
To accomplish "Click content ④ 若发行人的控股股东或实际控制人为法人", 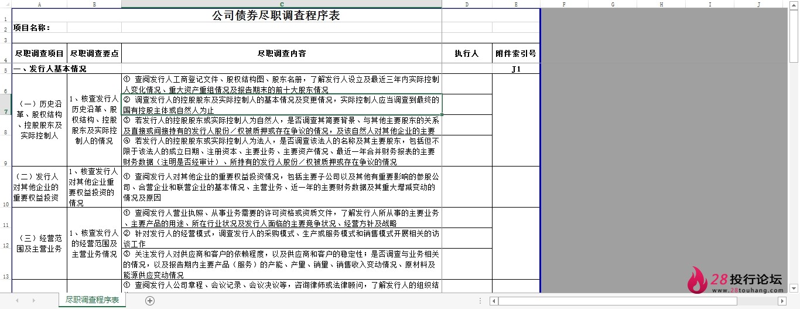I will coord(282,151).
